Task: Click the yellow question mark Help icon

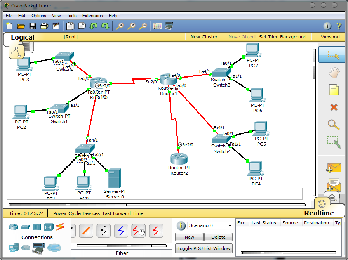Action: tap(339, 26)
